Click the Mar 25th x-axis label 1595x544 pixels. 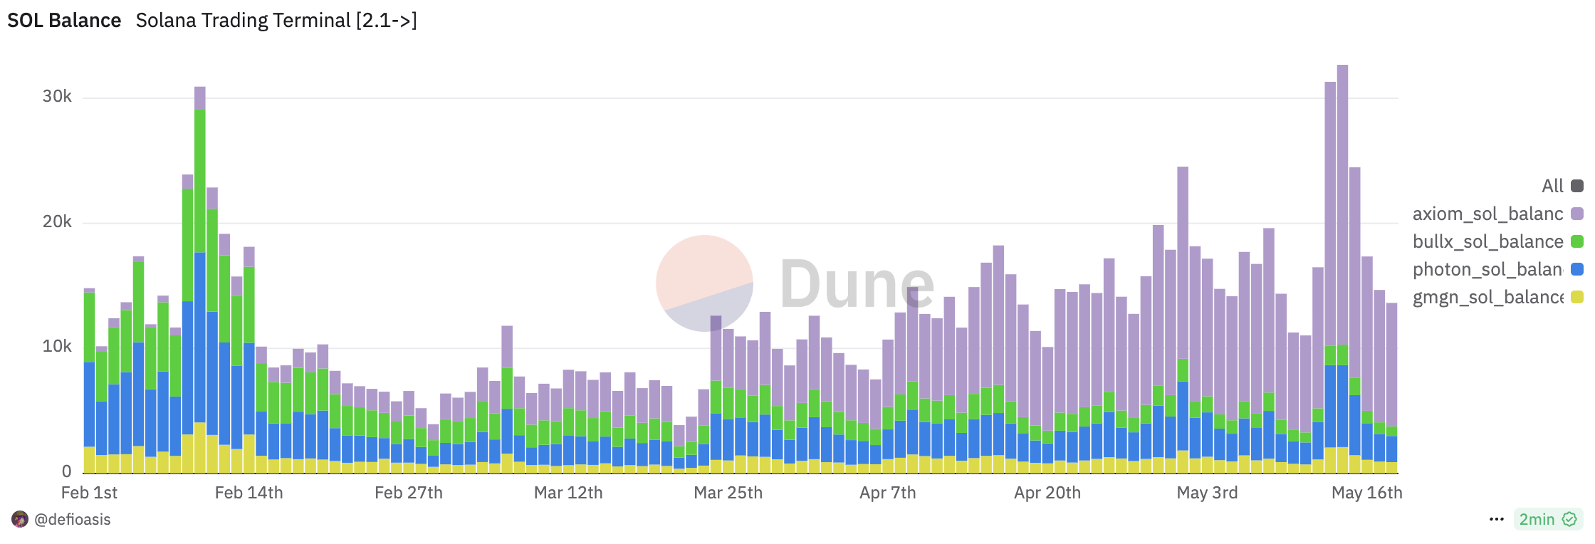[728, 492]
